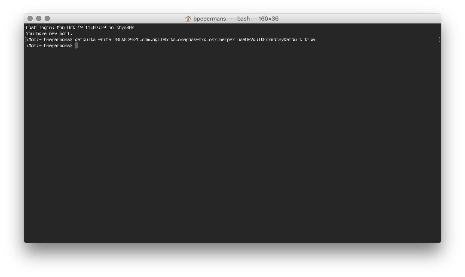Click the 'true' value at command end
Viewport: 465px width, 277px height.
click(309, 39)
